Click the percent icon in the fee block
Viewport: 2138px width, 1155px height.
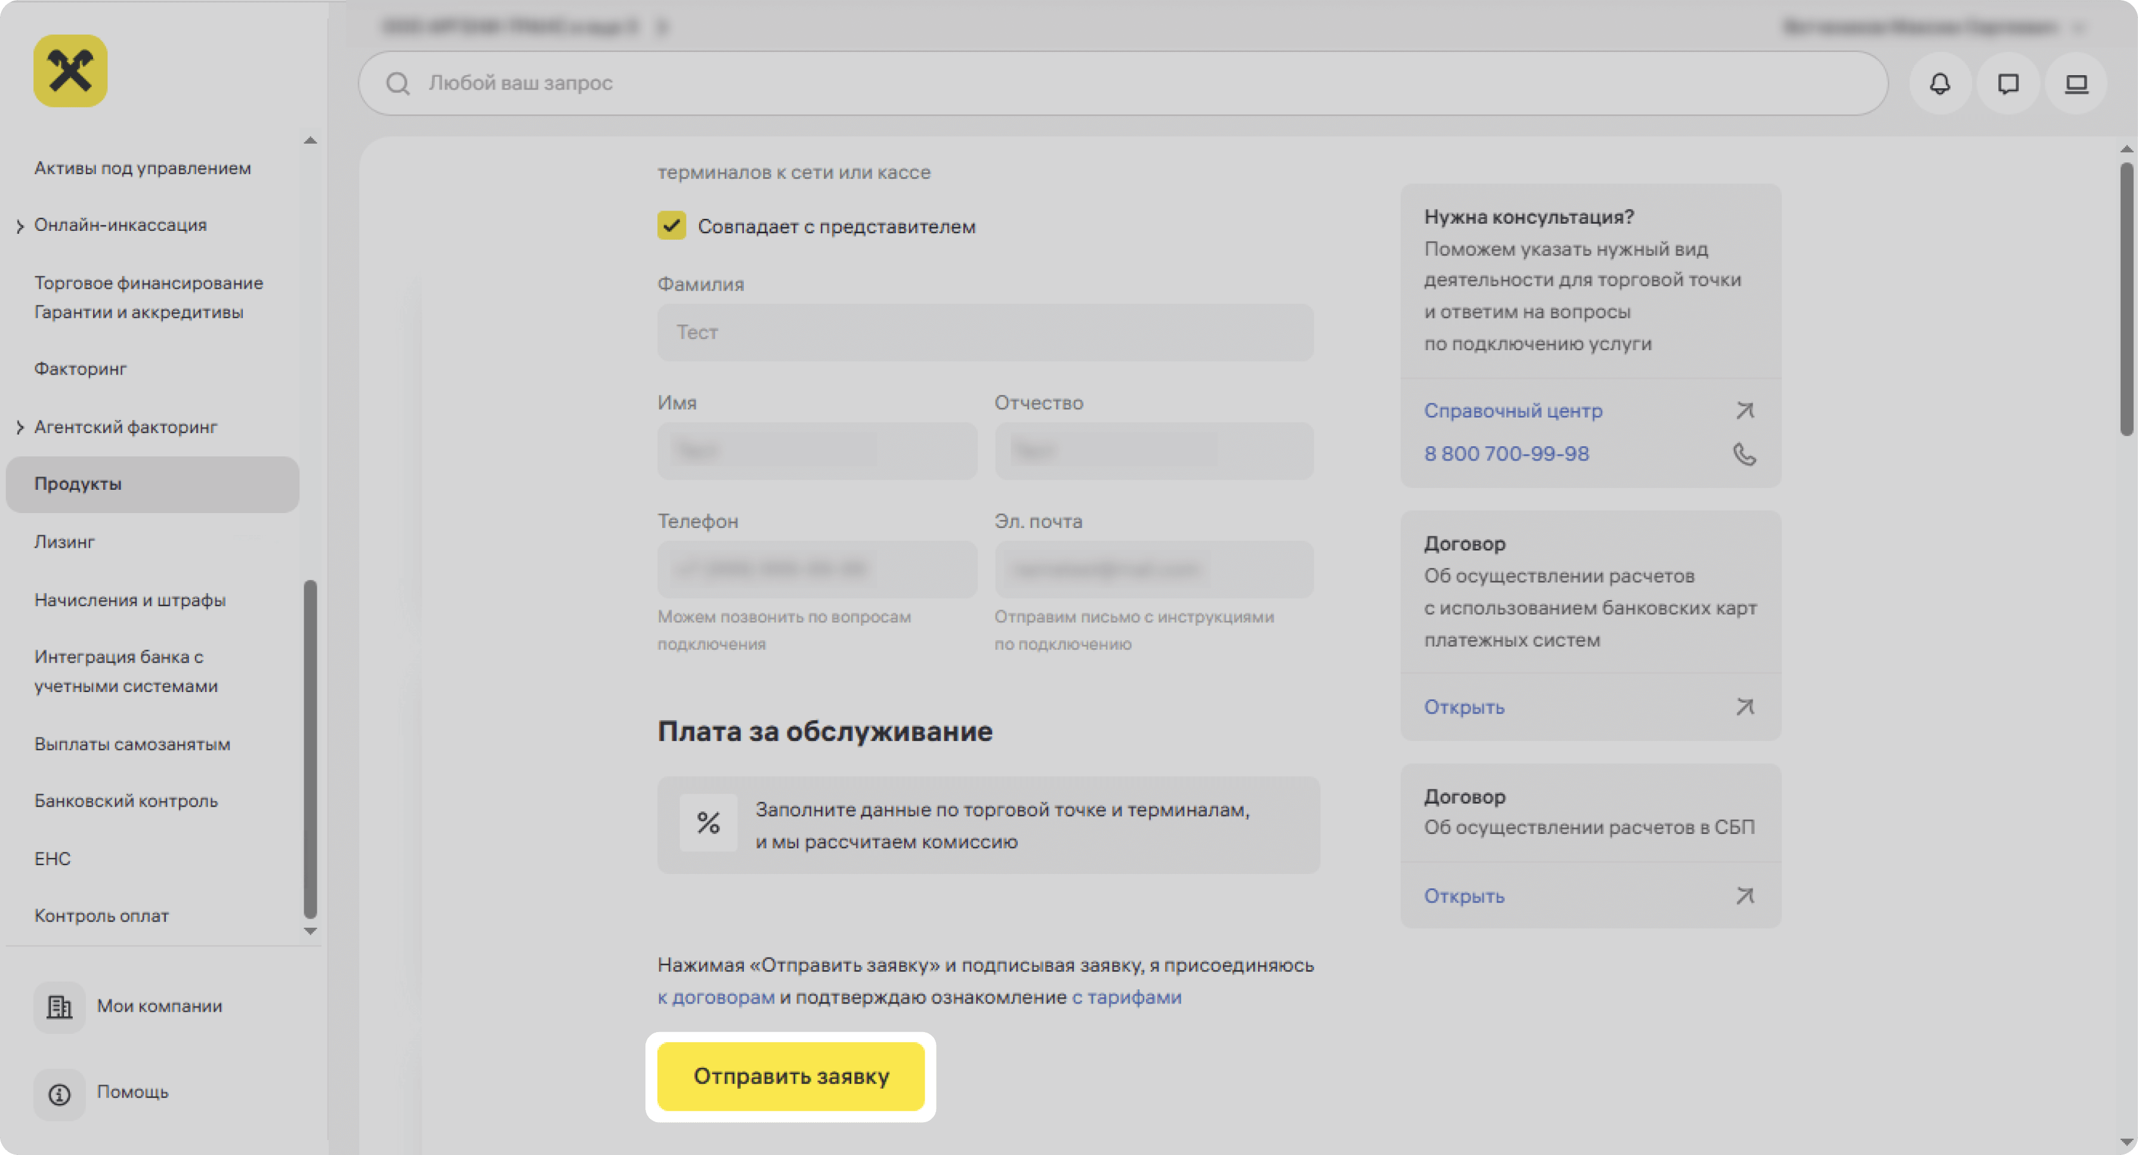[x=708, y=823]
